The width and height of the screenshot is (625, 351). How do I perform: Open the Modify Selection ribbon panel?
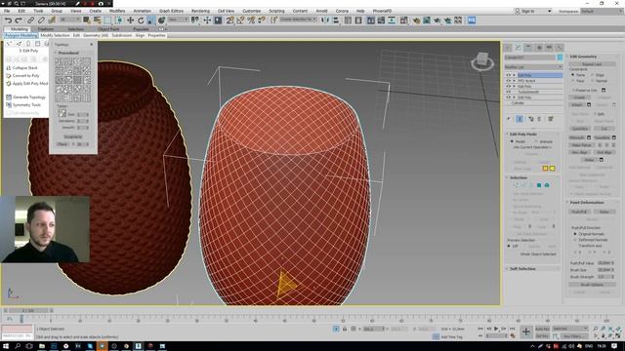pos(55,35)
